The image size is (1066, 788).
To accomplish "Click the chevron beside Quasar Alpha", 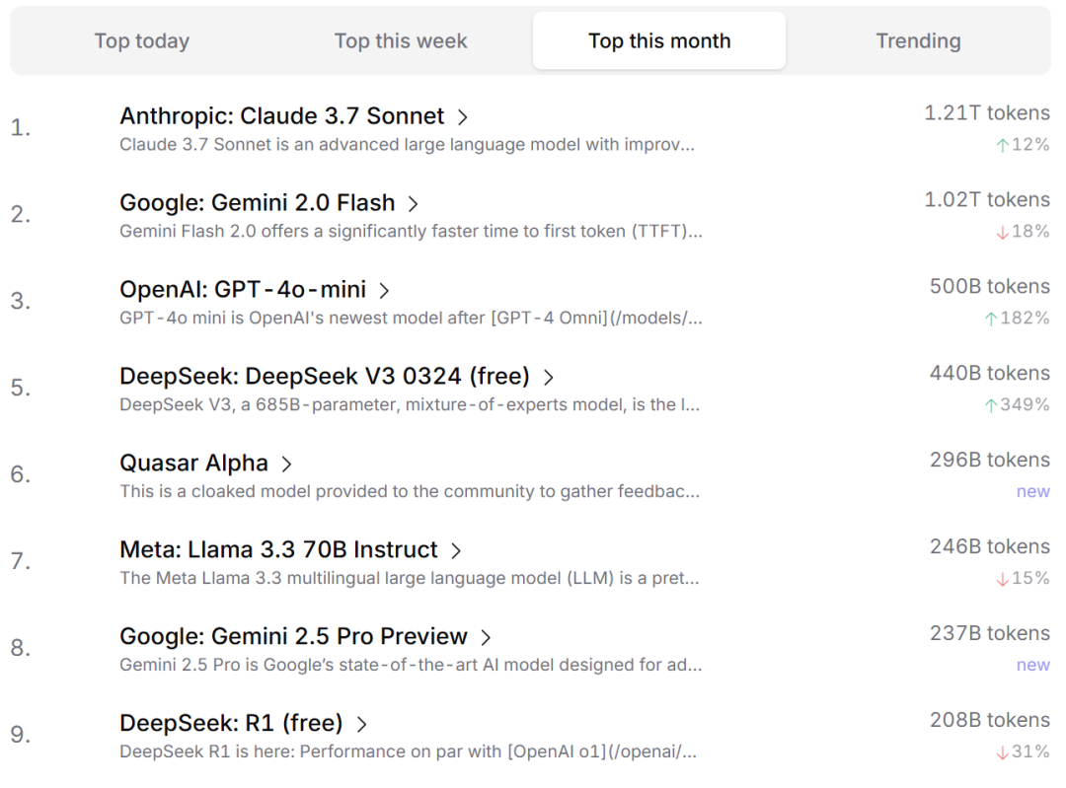I will pos(286,465).
